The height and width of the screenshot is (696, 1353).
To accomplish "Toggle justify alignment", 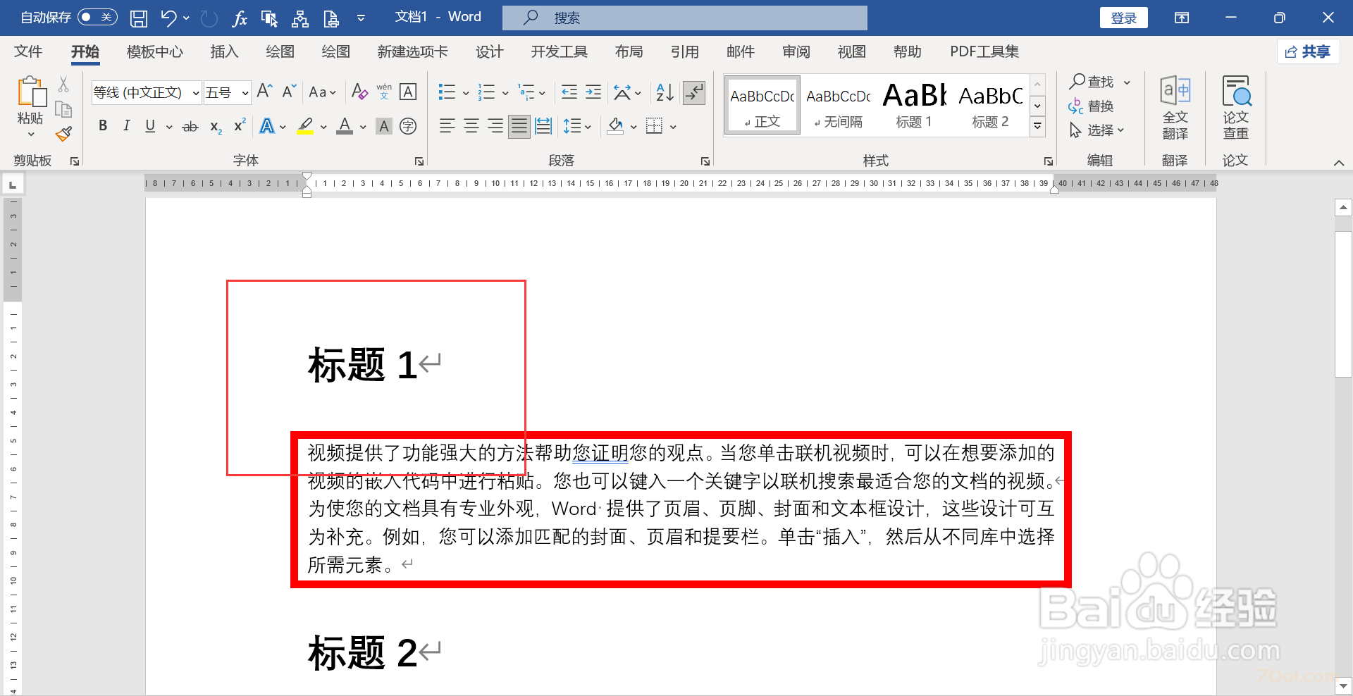I will click(519, 126).
